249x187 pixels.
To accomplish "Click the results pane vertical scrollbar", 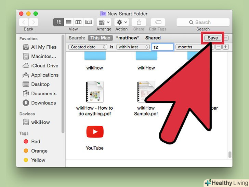I will tap(230, 155).
